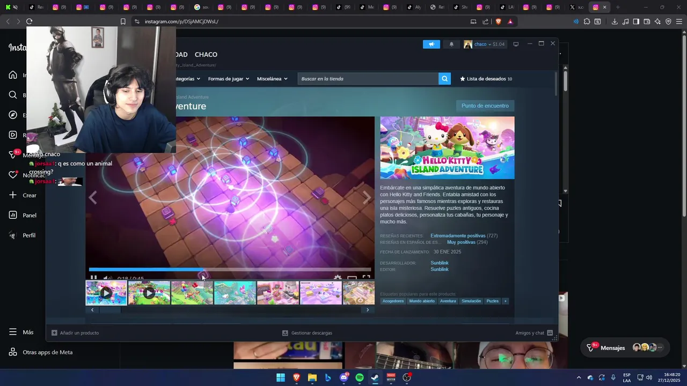Open Muy positivas Spanish reviews link
The width and height of the screenshot is (687, 386).
coord(461,242)
